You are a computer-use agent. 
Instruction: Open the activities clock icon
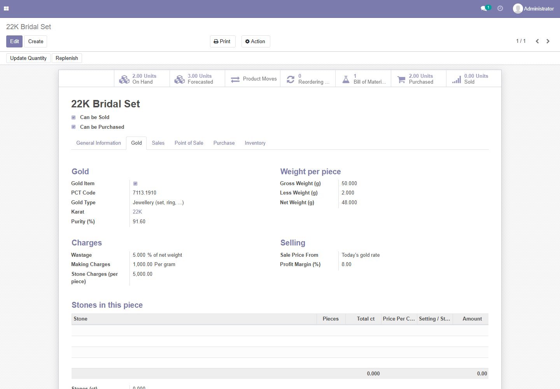(500, 9)
